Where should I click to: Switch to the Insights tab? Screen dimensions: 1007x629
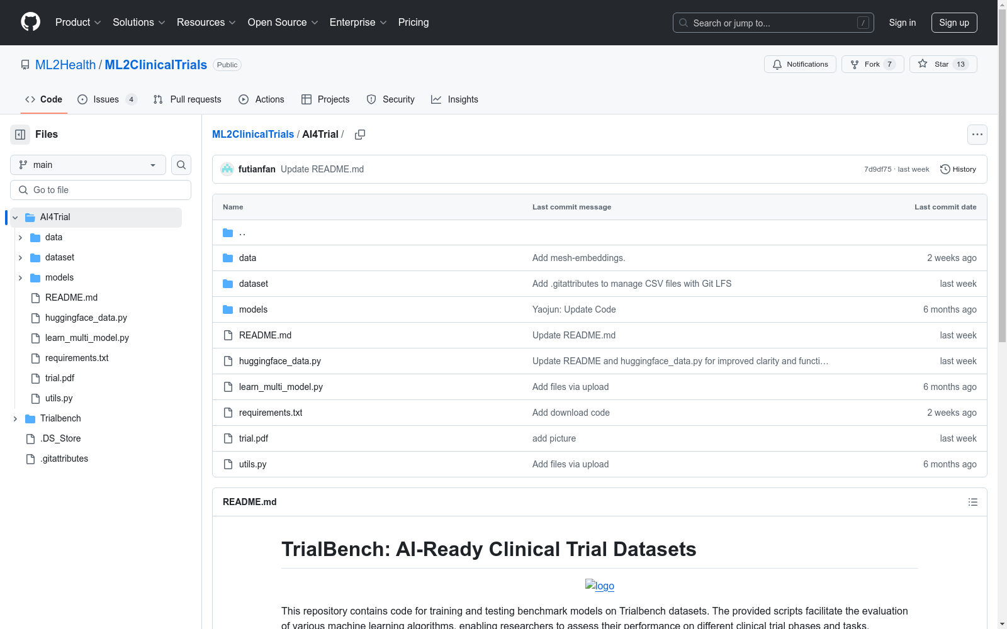tap(454, 99)
